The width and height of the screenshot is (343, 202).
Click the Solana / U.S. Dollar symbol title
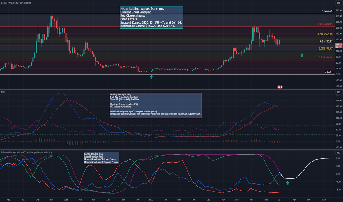[16, 3]
